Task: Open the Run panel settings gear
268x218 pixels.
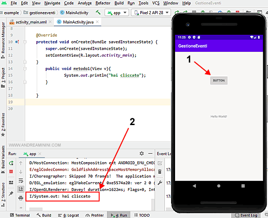Action: [142, 153]
